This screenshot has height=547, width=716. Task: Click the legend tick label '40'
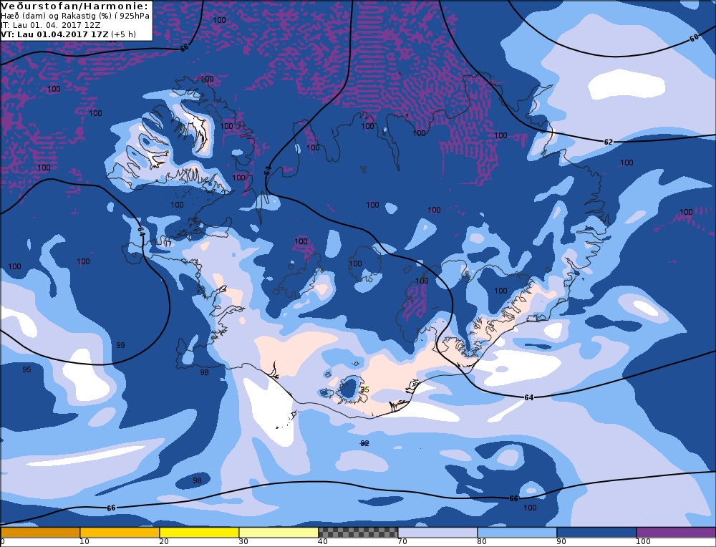323,542
